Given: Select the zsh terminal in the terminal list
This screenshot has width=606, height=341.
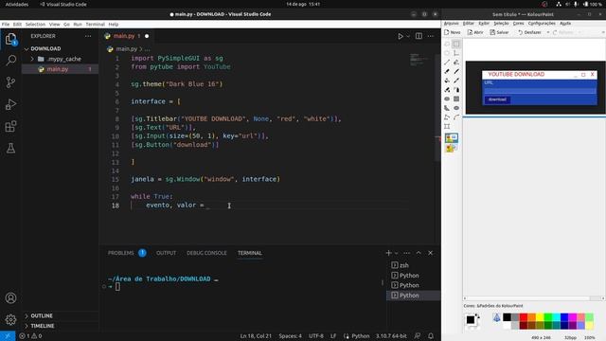Looking at the screenshot, I should tap(414, 265).
